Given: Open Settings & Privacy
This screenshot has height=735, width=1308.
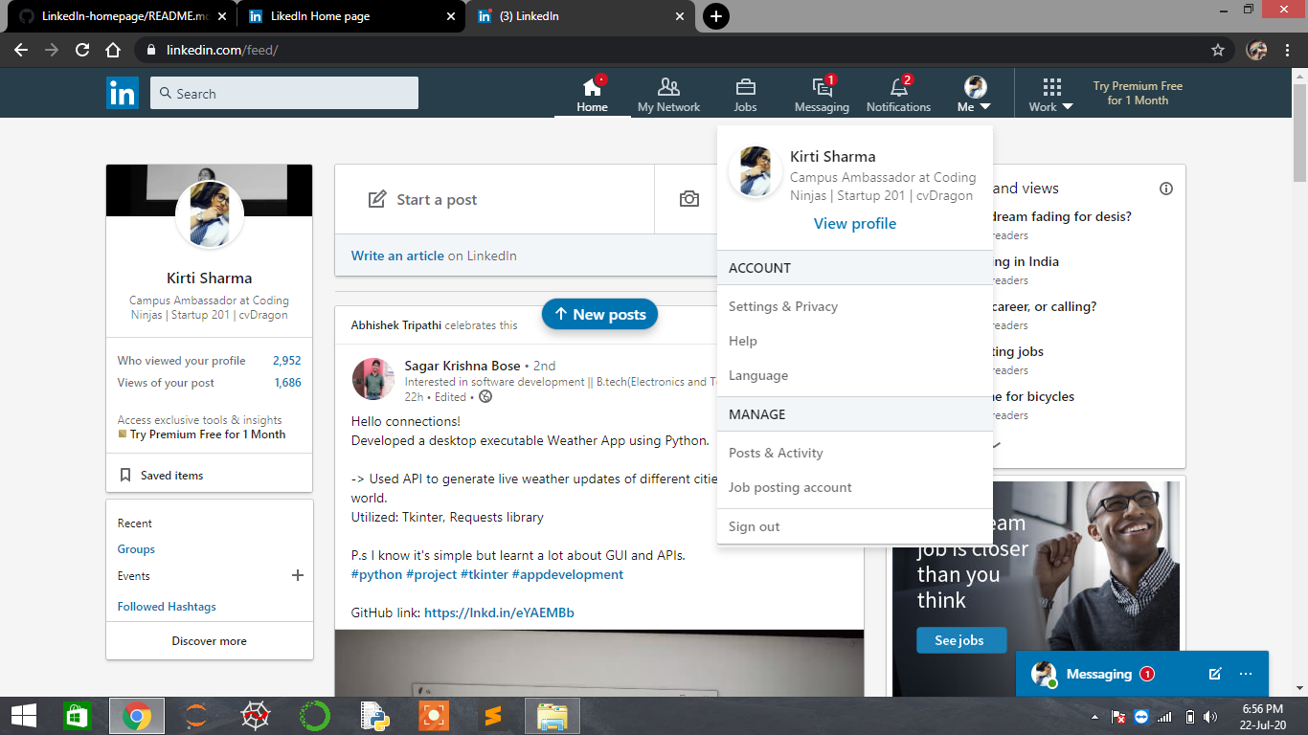Looking at the screenshot, I should pyautogui.click(x=783, y=306).
